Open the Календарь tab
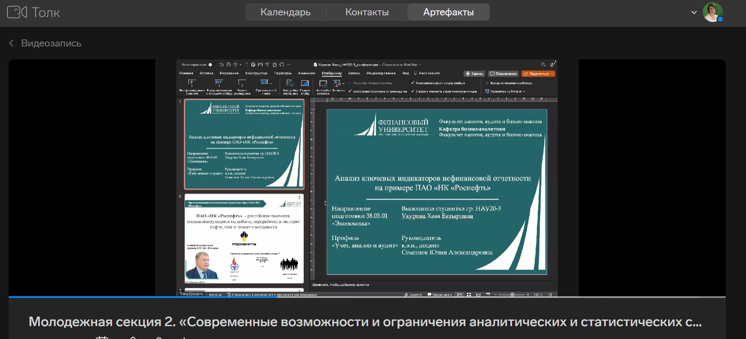This screenshot has width=746, height=339. click(285, 12)
